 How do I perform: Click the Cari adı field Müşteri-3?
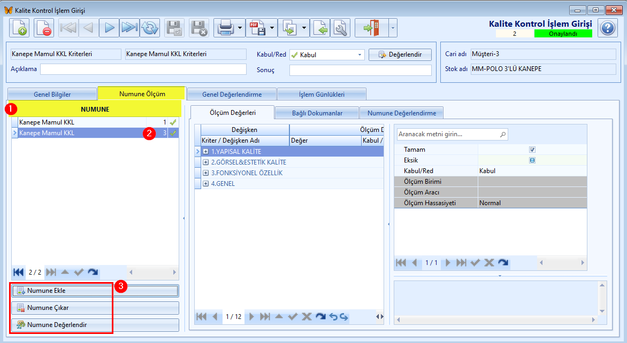pos(543,54)
